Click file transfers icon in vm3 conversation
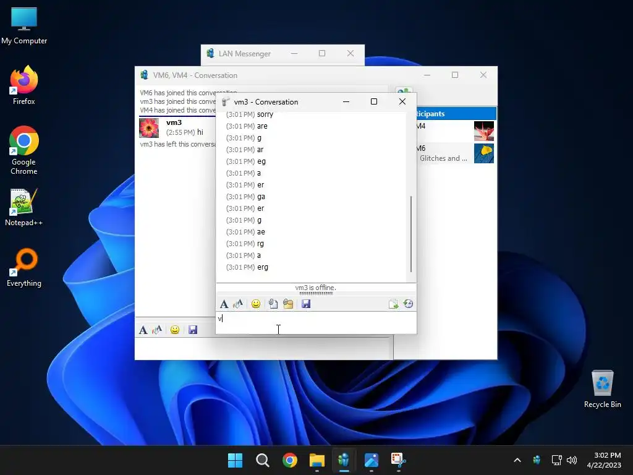The image size is (633, 475). click(393, 304)
